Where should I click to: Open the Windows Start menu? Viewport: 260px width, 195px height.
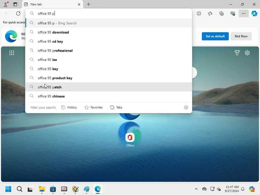(x=8, y=189)
